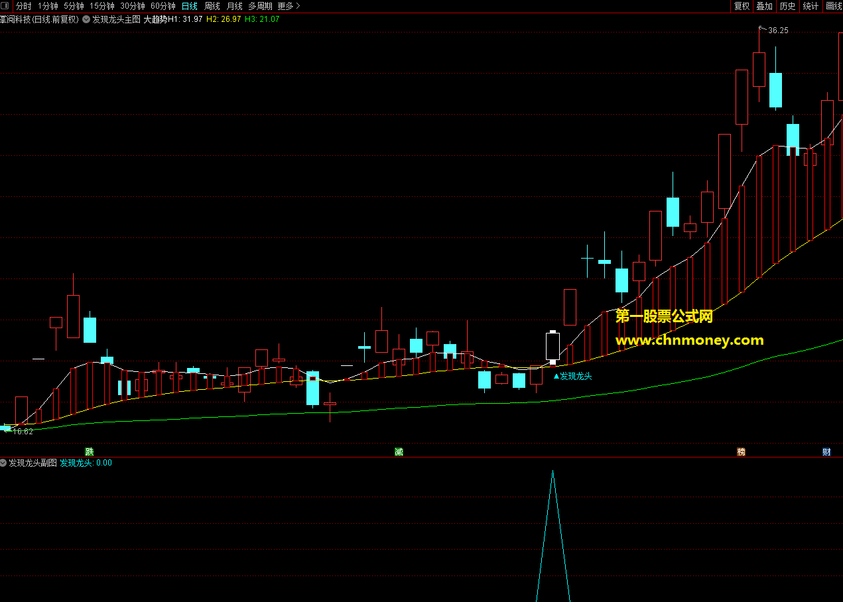
Task: Click the yellow H2: 26.97 value
Action: (x=224, y=19)
